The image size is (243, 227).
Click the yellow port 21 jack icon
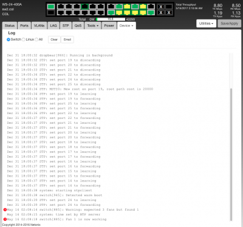point(143,7)
